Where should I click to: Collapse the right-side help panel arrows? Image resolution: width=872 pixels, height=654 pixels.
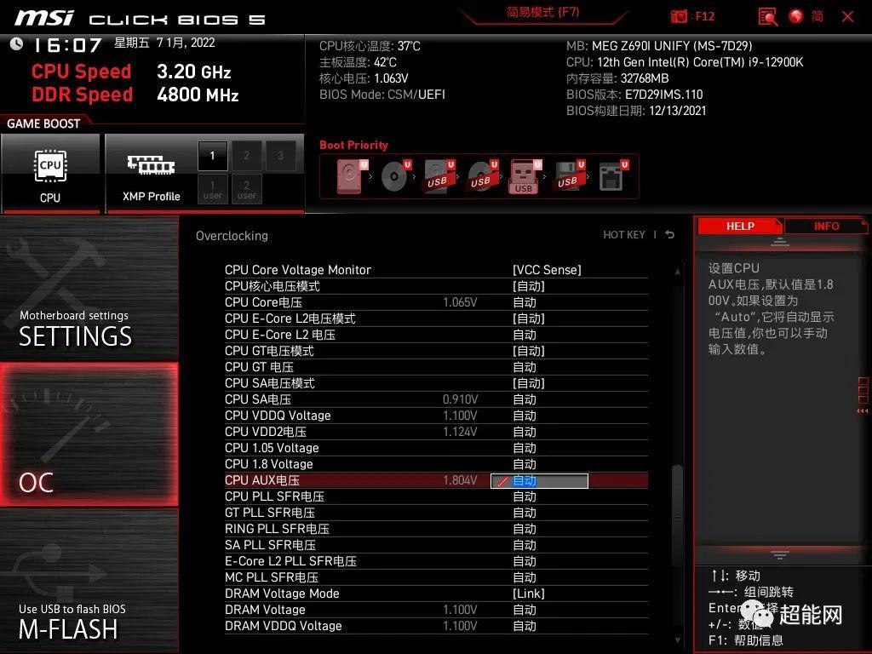pos(863,411)
